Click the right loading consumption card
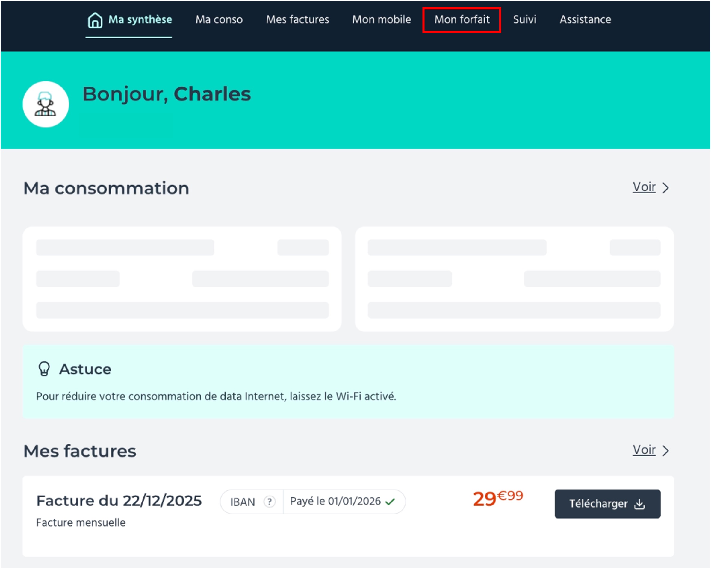This screenshot has height=568, width=711. [x=514, y=279]
